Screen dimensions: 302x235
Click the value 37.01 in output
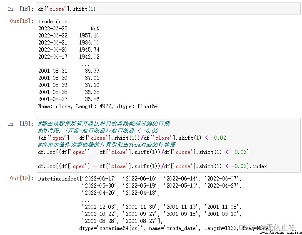click(x=92, y=78)
